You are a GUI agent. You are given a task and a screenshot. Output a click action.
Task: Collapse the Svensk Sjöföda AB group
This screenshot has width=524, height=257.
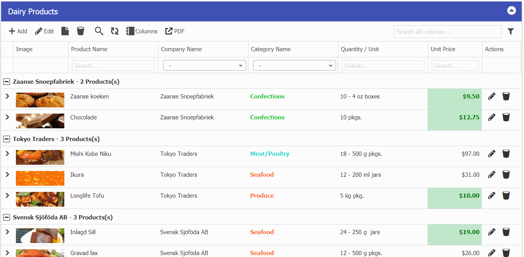click(x=6, y=217)
